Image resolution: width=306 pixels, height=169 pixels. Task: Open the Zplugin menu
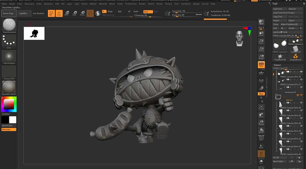pos(196,4)
